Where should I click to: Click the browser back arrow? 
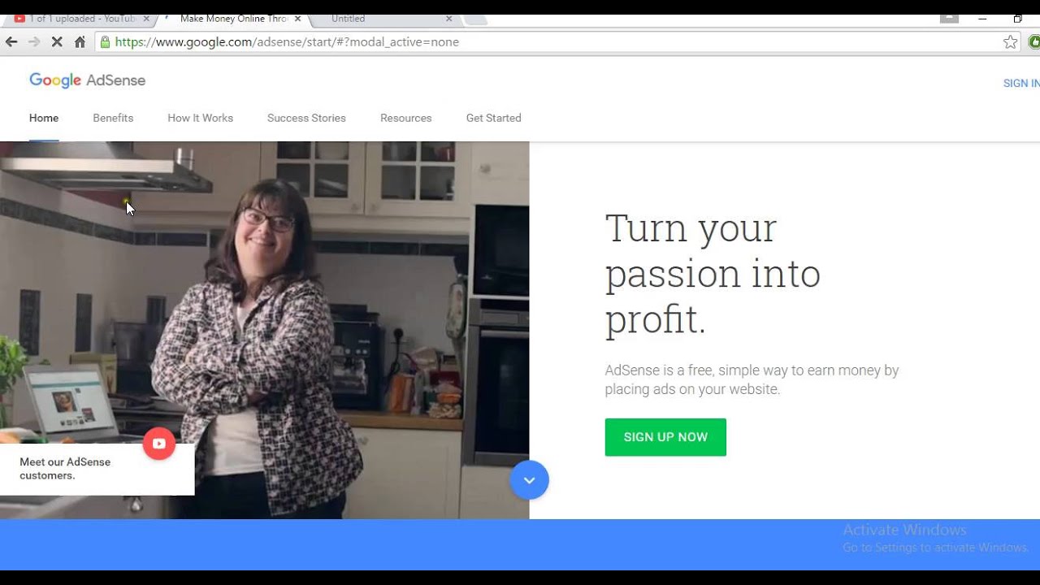pos(11,41)
